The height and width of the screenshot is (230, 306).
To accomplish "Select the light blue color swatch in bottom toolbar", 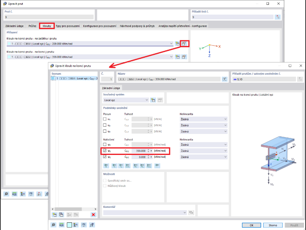I will [x=69, y=225].
